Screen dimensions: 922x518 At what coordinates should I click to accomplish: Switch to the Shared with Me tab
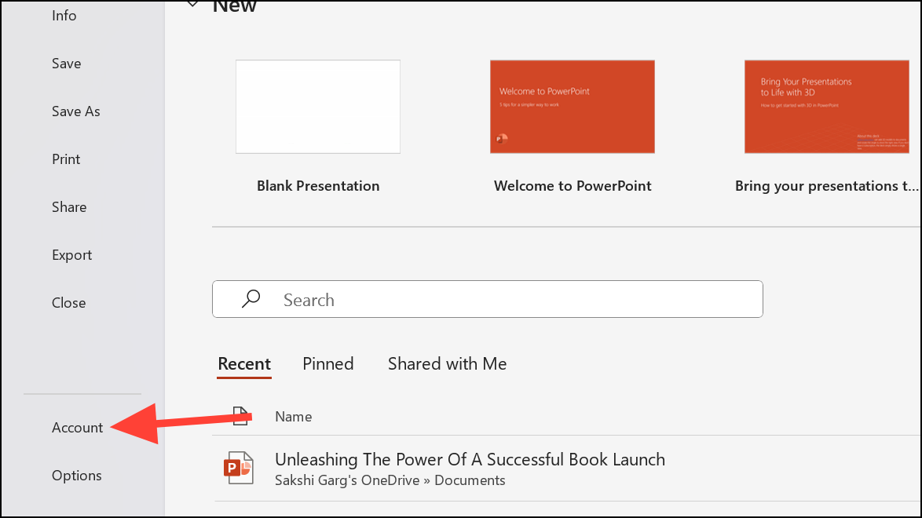(x=448, y=364)
